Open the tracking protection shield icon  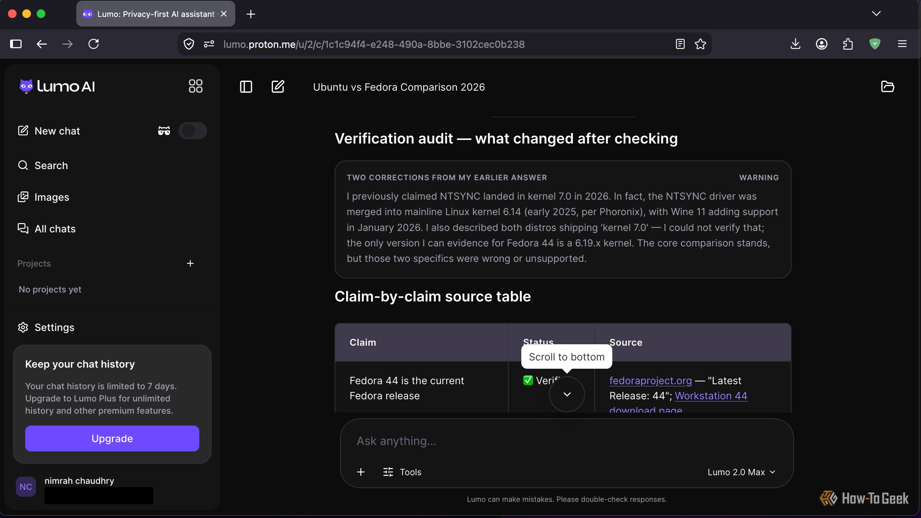[189, 44]
